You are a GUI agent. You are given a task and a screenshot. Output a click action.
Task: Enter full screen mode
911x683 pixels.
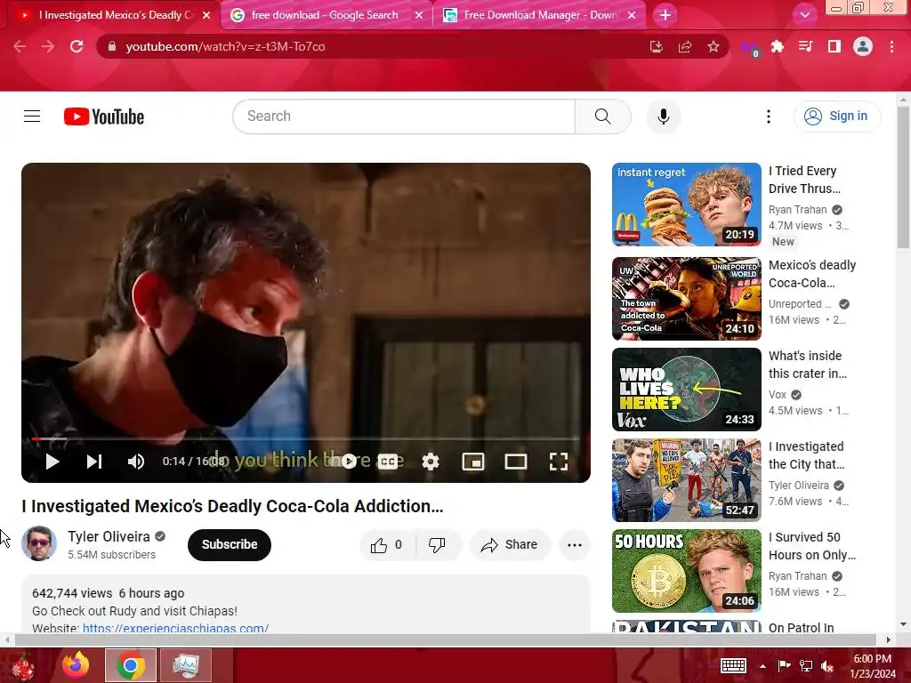[559, 462]
